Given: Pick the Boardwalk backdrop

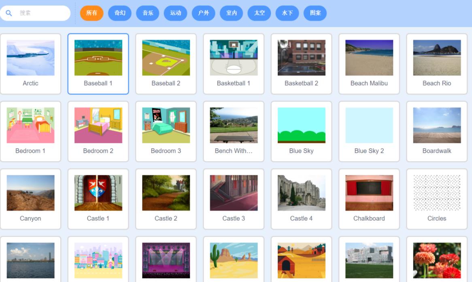Looking at the screenshot, I should pyautogui.click(x=437, y=131).
